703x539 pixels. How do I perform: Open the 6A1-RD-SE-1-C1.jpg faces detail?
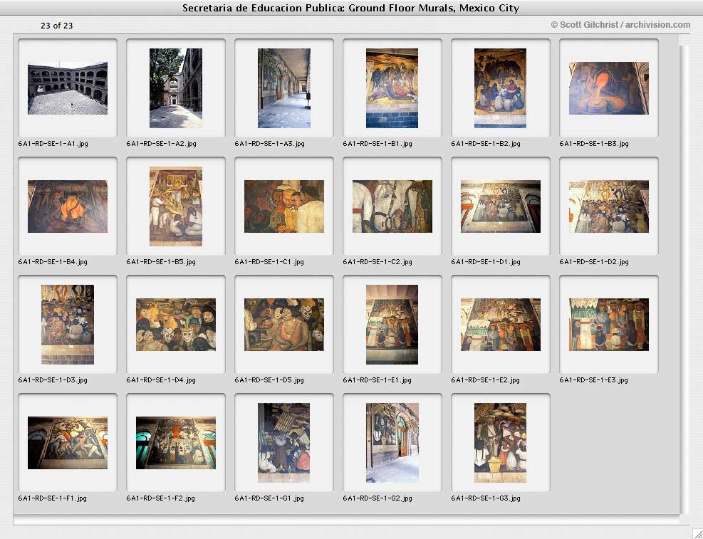pos(283,206)
